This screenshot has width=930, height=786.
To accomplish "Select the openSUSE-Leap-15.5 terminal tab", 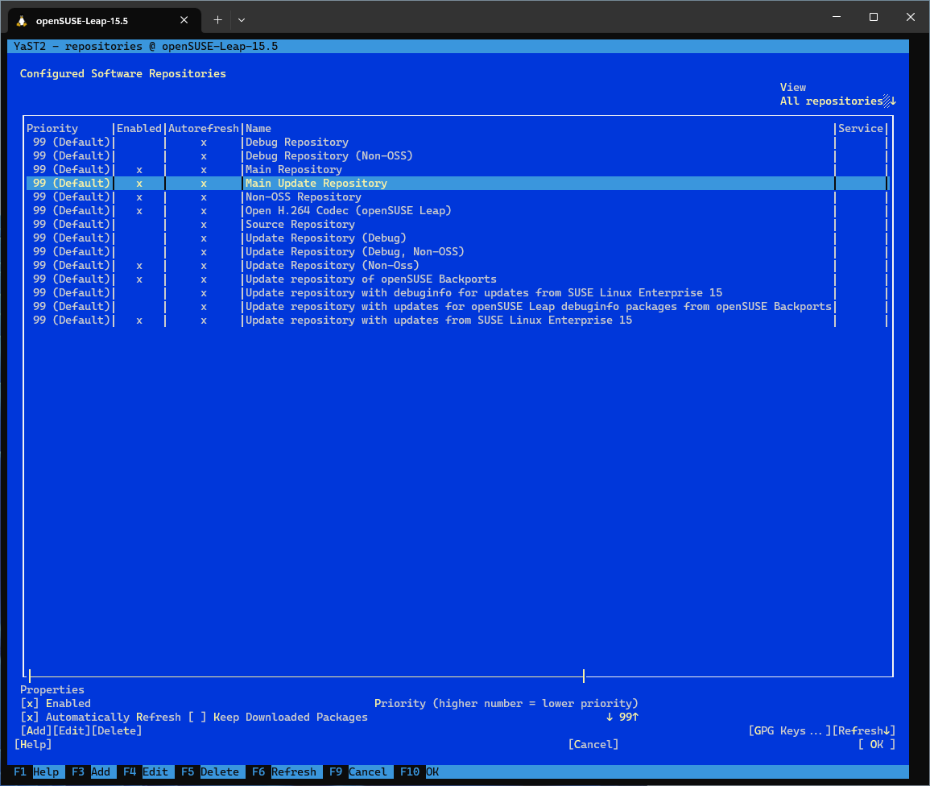I will [x=105, y=21].
